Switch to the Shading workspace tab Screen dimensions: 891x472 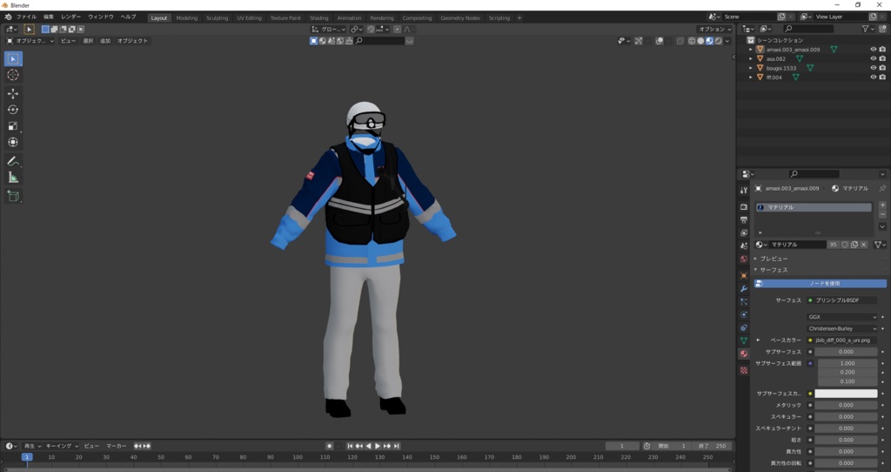pyautogui.click(x=318, y=17)
